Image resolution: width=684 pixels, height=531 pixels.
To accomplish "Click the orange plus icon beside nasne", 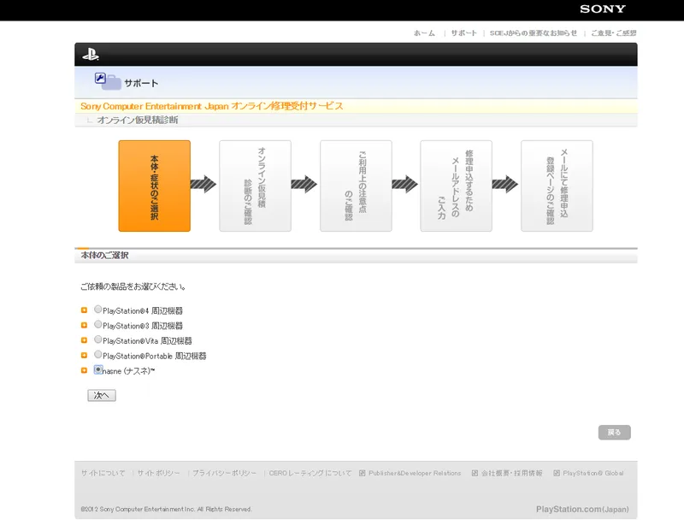I will [84, 371].
